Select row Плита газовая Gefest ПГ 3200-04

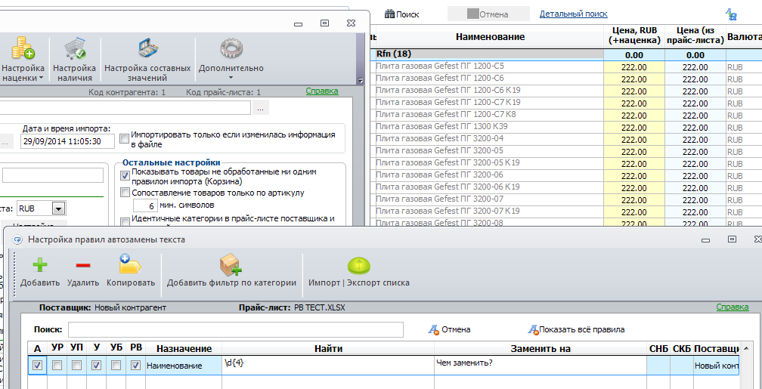click(490, 139)
